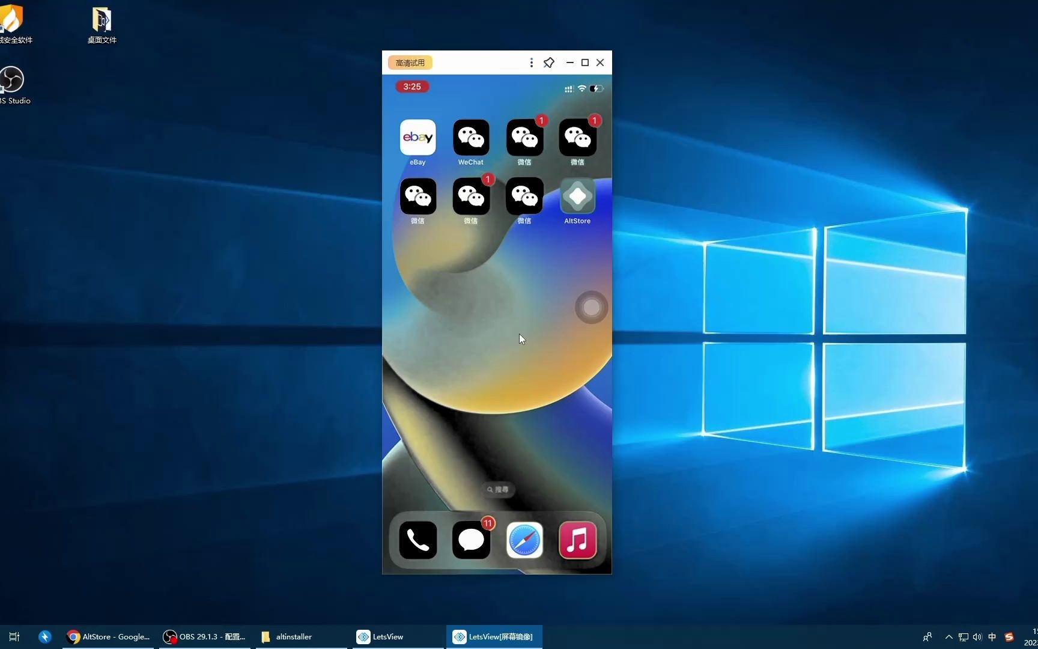Open the volume control in the tray
Viewport: 1038px width, 649px height.
[977, 637]
